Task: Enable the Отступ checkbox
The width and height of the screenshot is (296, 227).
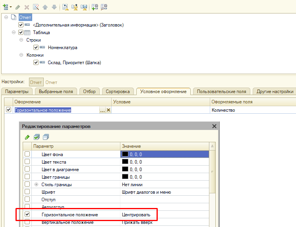Action: [x=27, y=199]
